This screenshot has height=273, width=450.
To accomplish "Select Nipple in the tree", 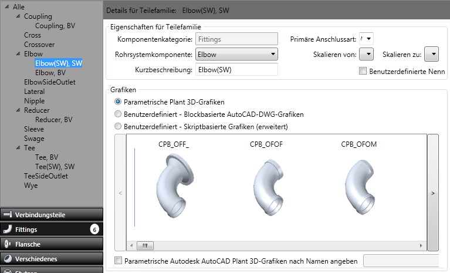I will click(x=34, y=101).
